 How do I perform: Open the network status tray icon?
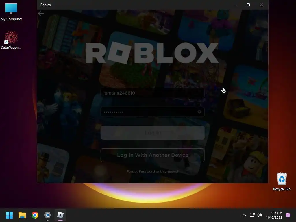[252, 215]
